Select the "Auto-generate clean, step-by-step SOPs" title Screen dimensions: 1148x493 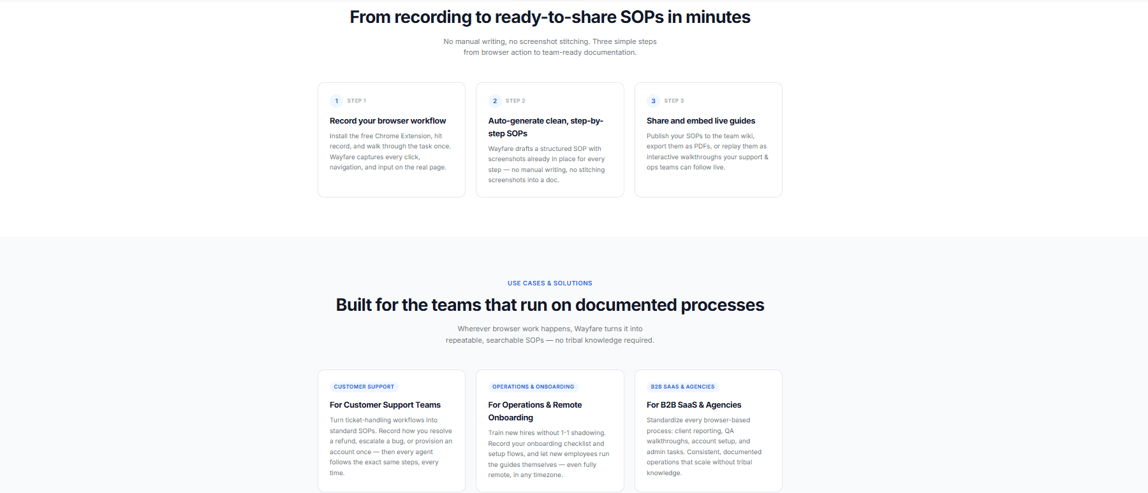(546, 127)
